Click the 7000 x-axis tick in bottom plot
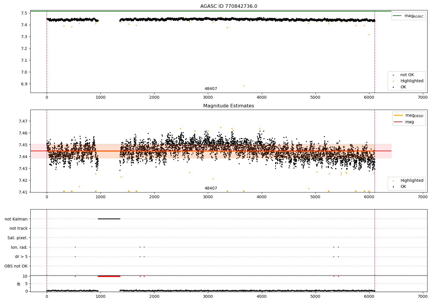The width and height of the screenshot is (433, 303). click(x=423, y=296)
